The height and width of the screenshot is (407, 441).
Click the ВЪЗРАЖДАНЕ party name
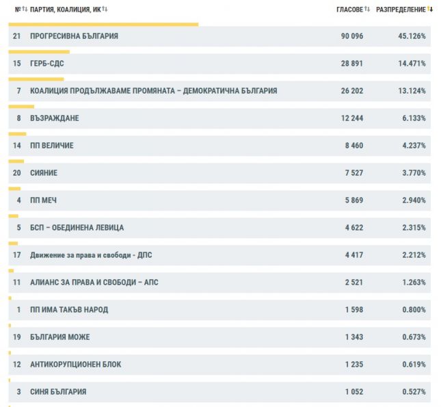[55, 118]
